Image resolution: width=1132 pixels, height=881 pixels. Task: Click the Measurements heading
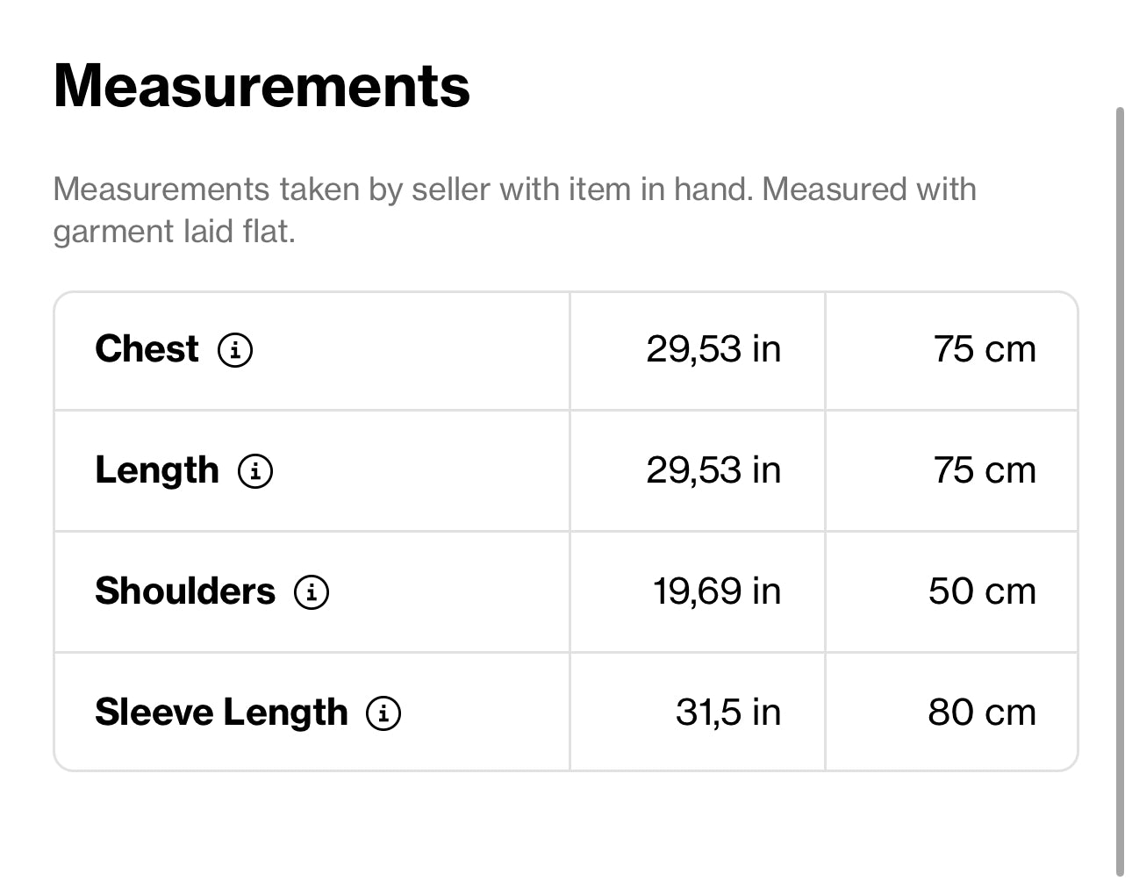pos(262,86)
